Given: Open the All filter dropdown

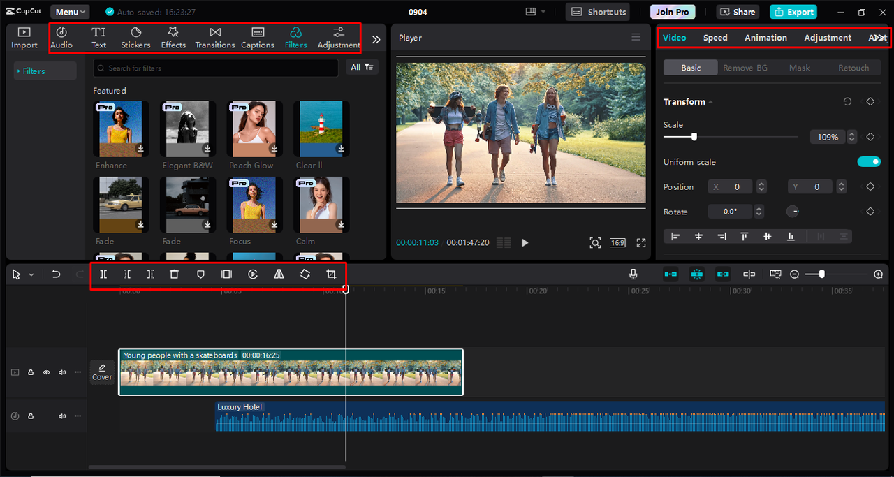Looking at the screenshot, I should click(362, 67).
